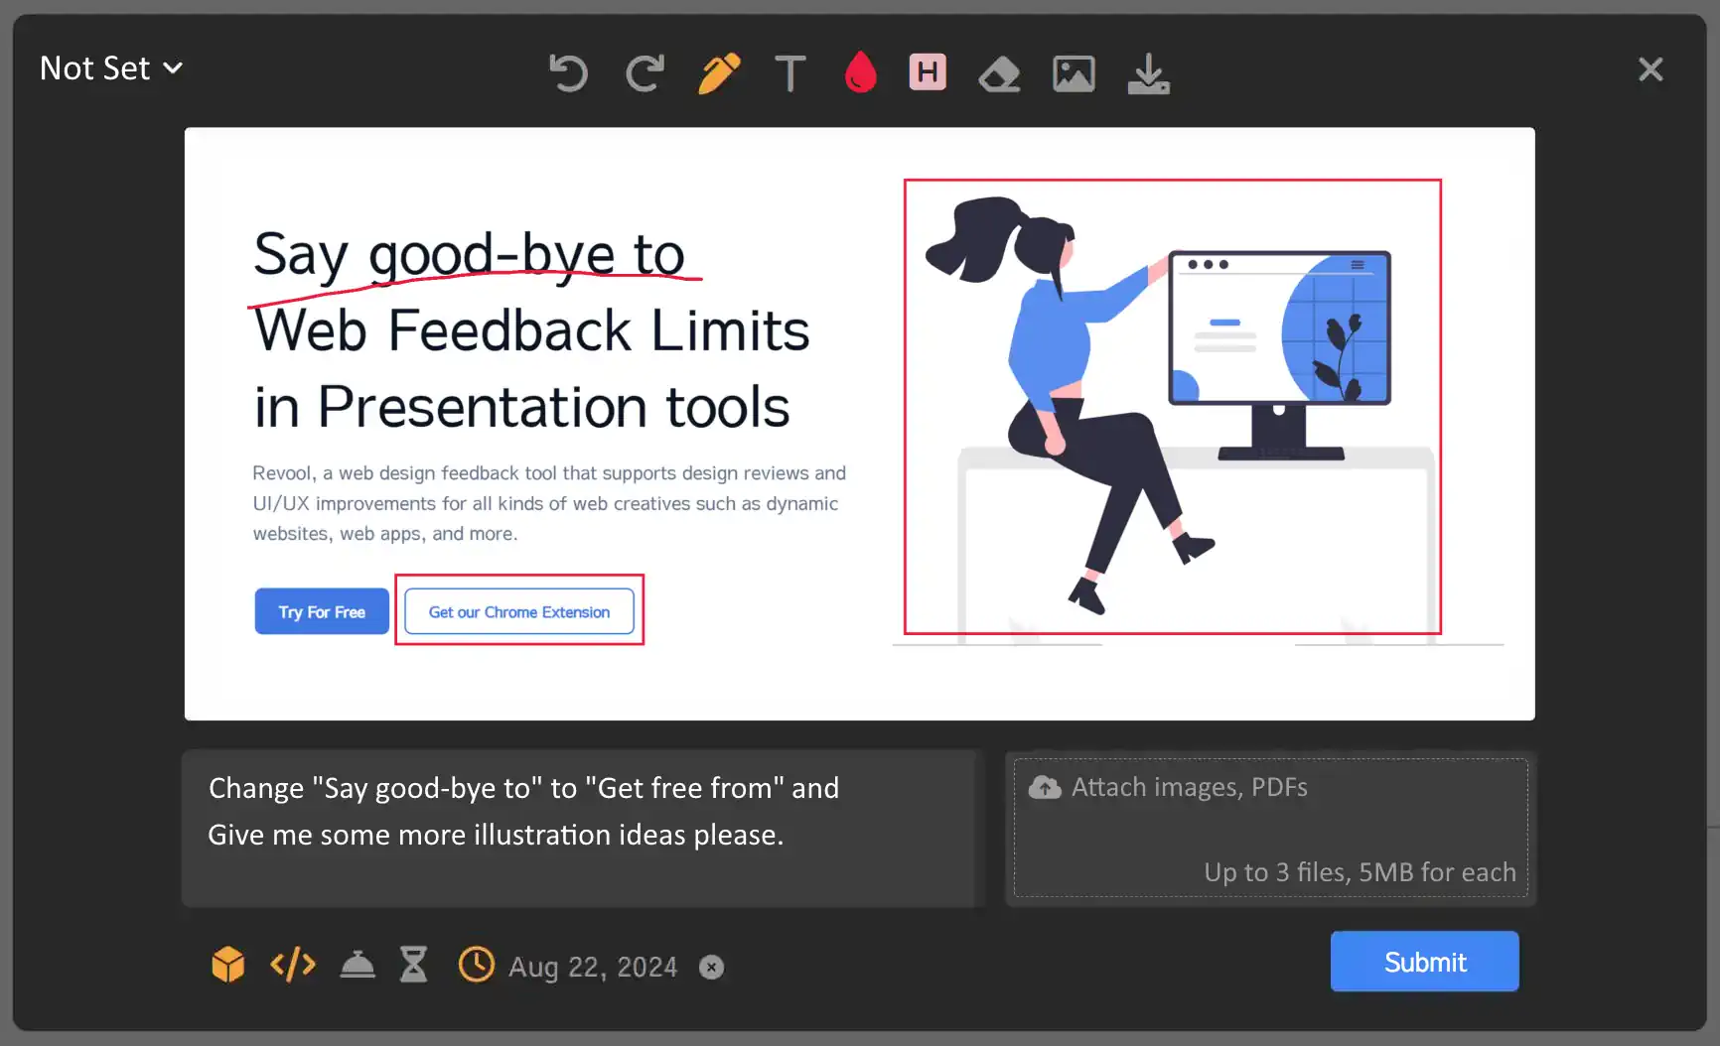
Task: Click the download icon
Action: [1149, 73]
